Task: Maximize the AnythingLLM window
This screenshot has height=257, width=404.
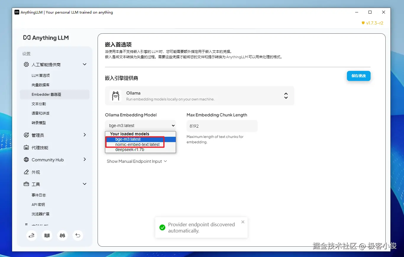Action: pos(370,12)
